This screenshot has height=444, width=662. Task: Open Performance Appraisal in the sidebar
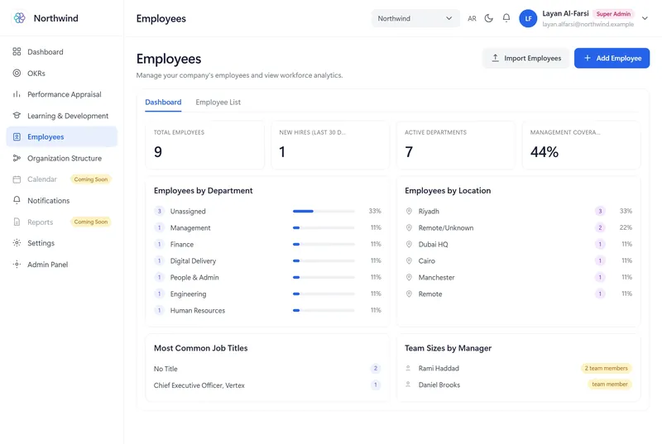[61, 94]
